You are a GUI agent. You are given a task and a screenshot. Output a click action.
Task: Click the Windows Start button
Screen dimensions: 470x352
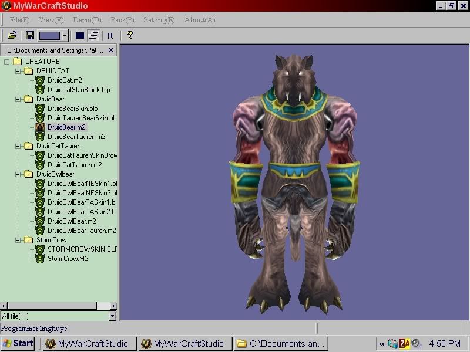[18, 343]
